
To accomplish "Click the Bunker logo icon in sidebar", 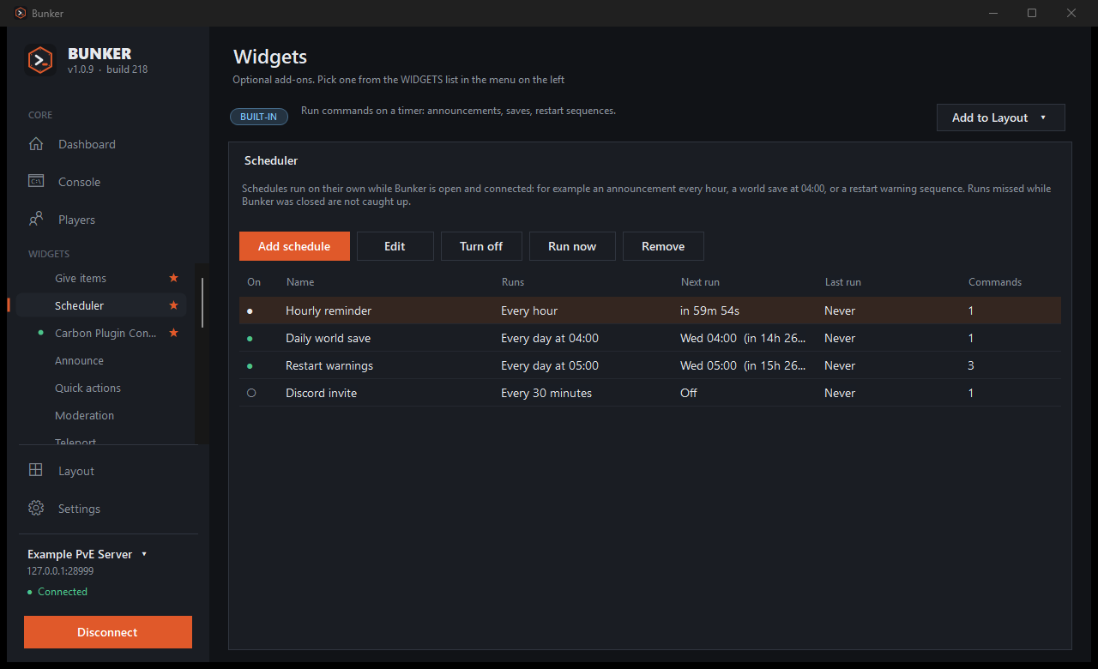I will point(40,60).
